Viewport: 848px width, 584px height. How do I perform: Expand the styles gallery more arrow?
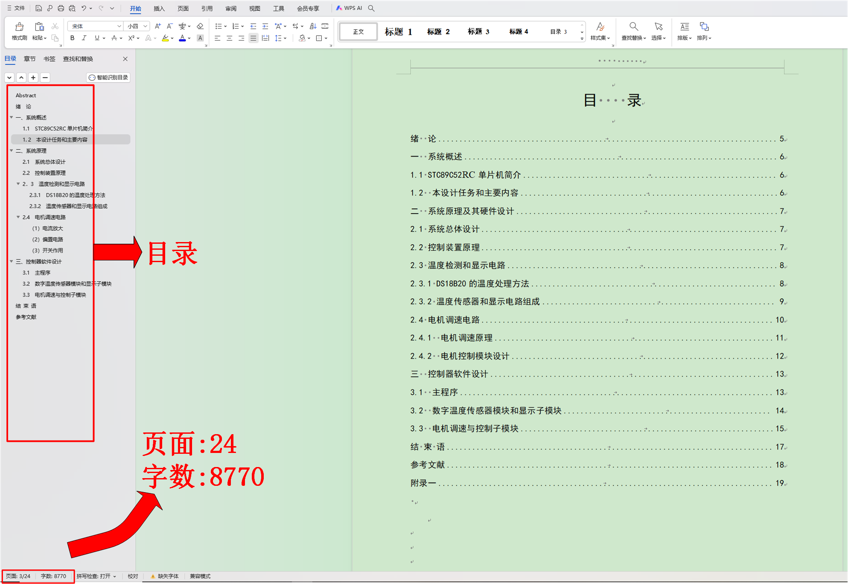[x=582, y=38]
